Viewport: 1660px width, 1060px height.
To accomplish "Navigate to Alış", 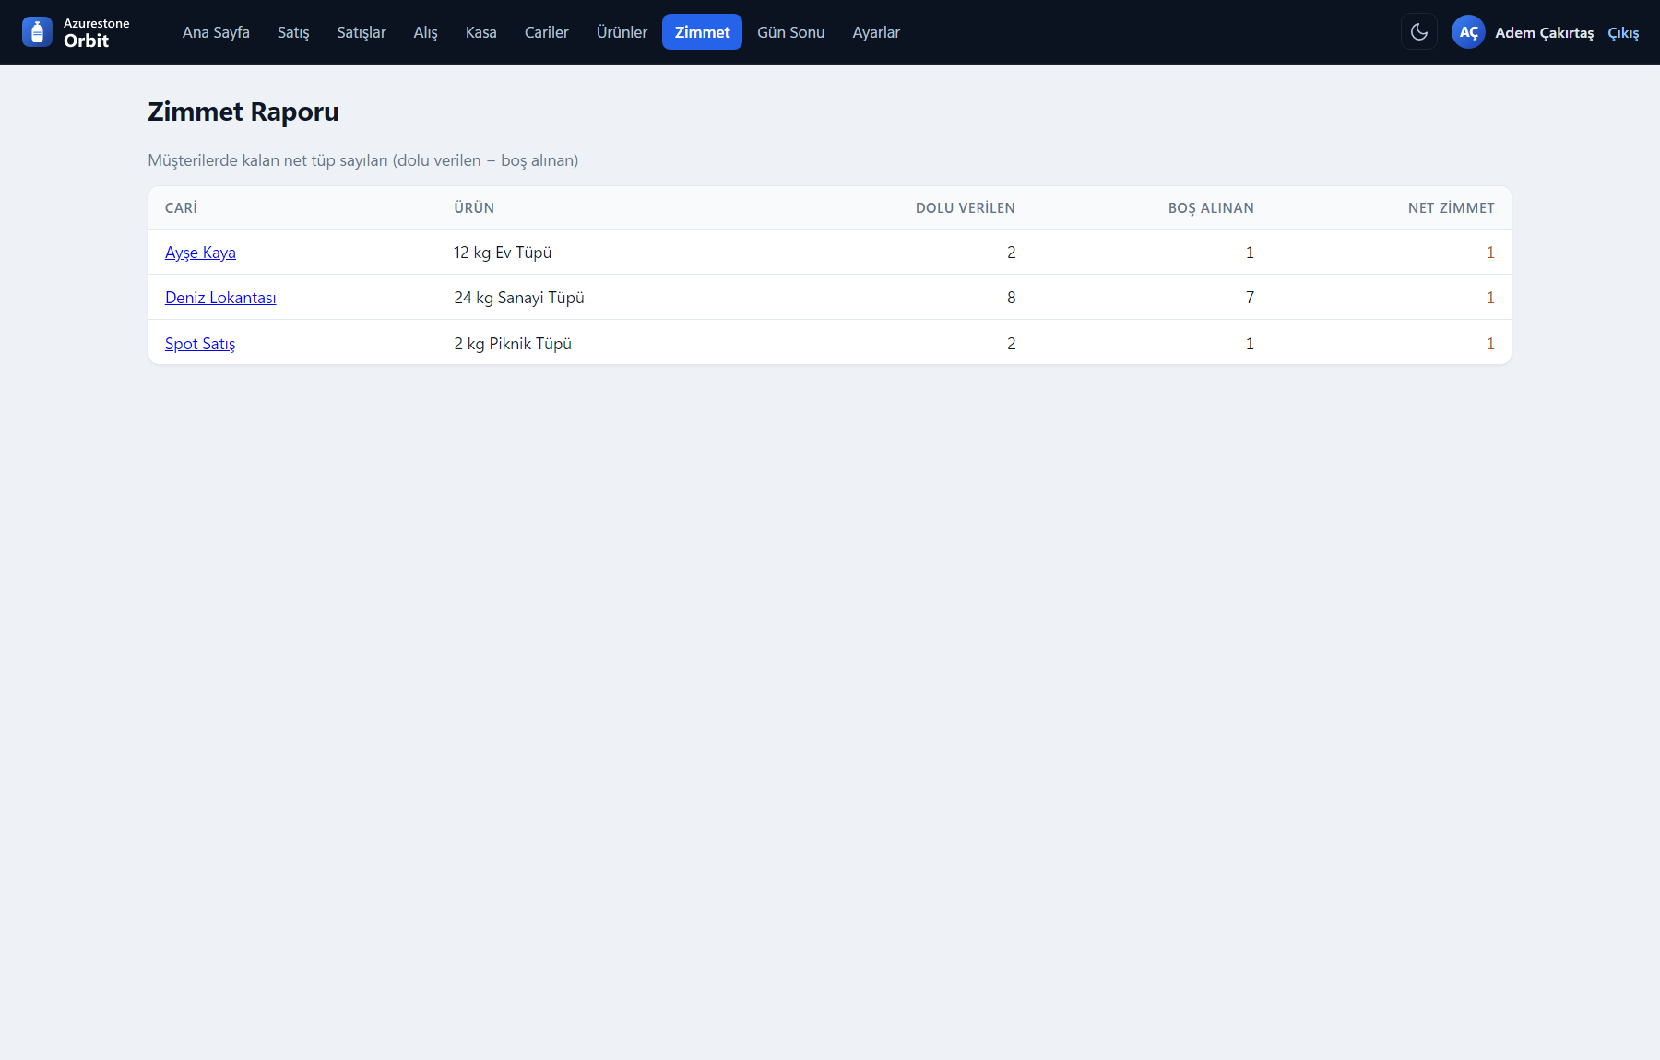I will 426,32.
